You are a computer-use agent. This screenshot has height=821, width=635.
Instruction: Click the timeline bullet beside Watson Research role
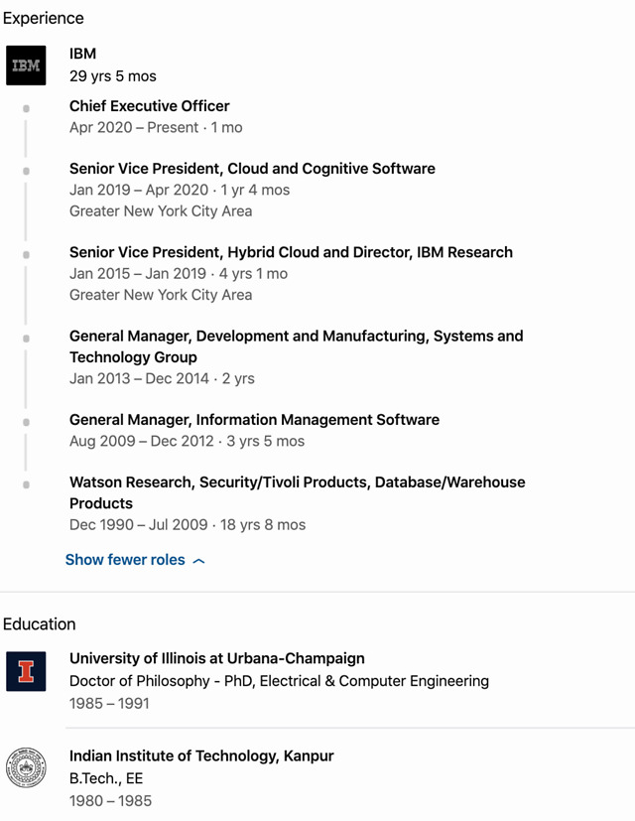click(26, 484)
